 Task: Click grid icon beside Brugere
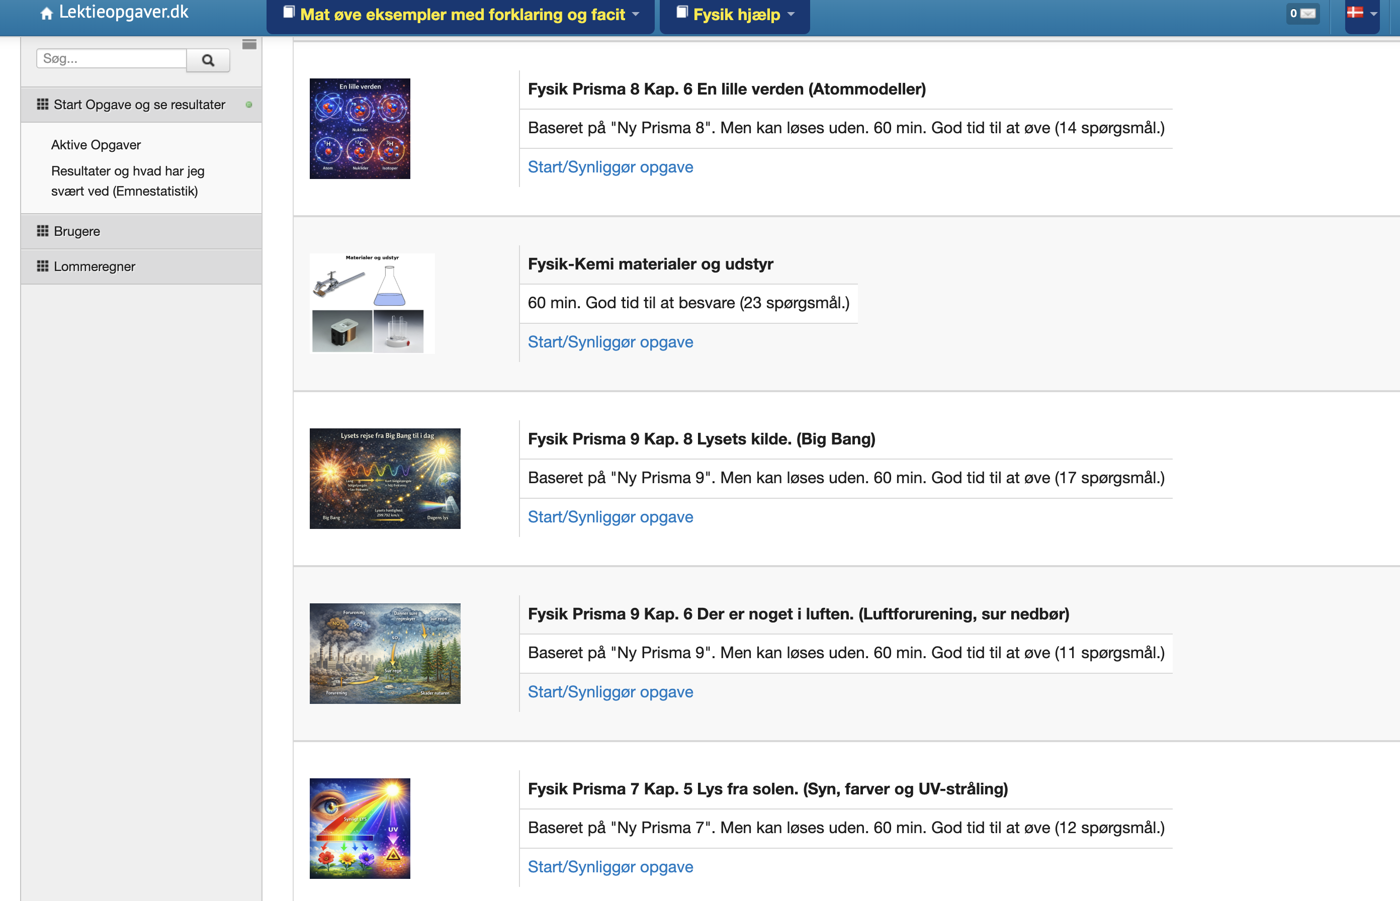pyautogui.click(x=43, y=231)
